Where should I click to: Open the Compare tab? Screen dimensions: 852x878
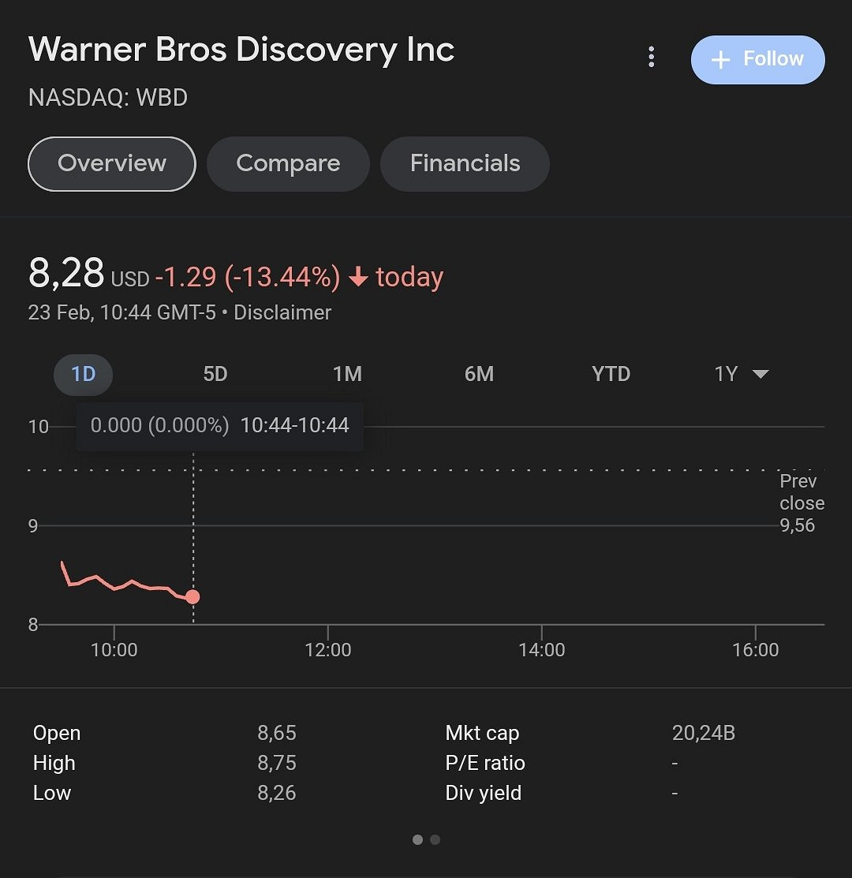coord(288,163)
